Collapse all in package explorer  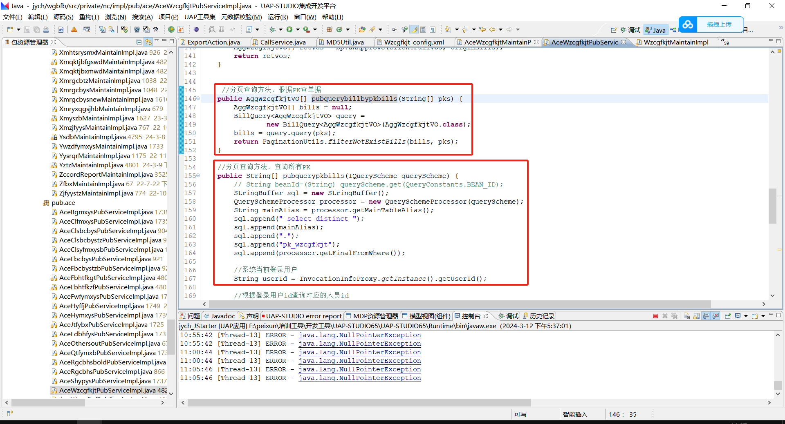pyautogui.click(x=139, y=42)
